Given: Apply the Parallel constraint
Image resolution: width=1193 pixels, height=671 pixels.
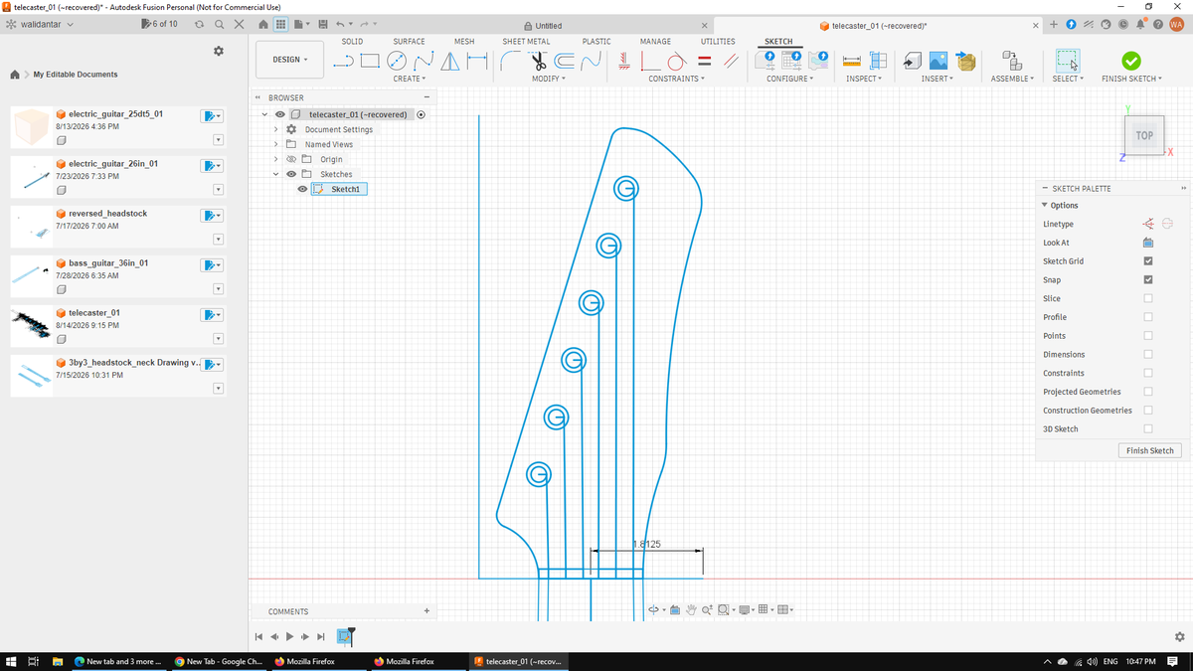Looking at the screenshot, I should click(731, 60).
